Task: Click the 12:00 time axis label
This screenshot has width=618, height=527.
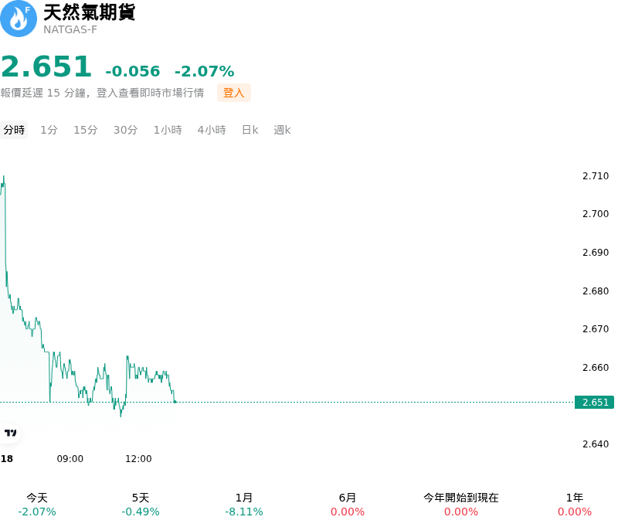Action: [x=138, y=458]
